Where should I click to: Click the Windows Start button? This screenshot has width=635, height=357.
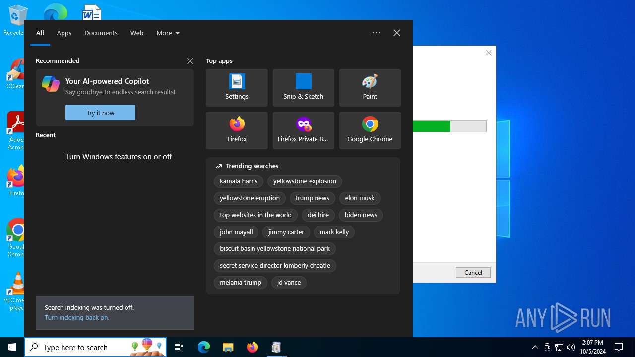tap(12, 347)
